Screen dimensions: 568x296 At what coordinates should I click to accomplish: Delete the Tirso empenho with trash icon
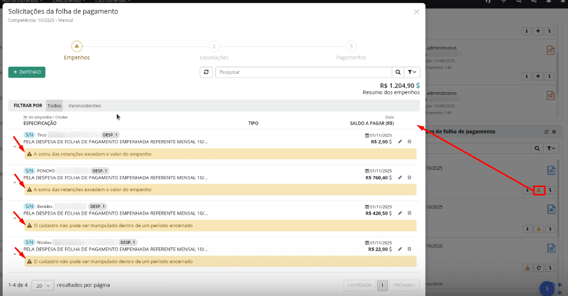(409, 142)
